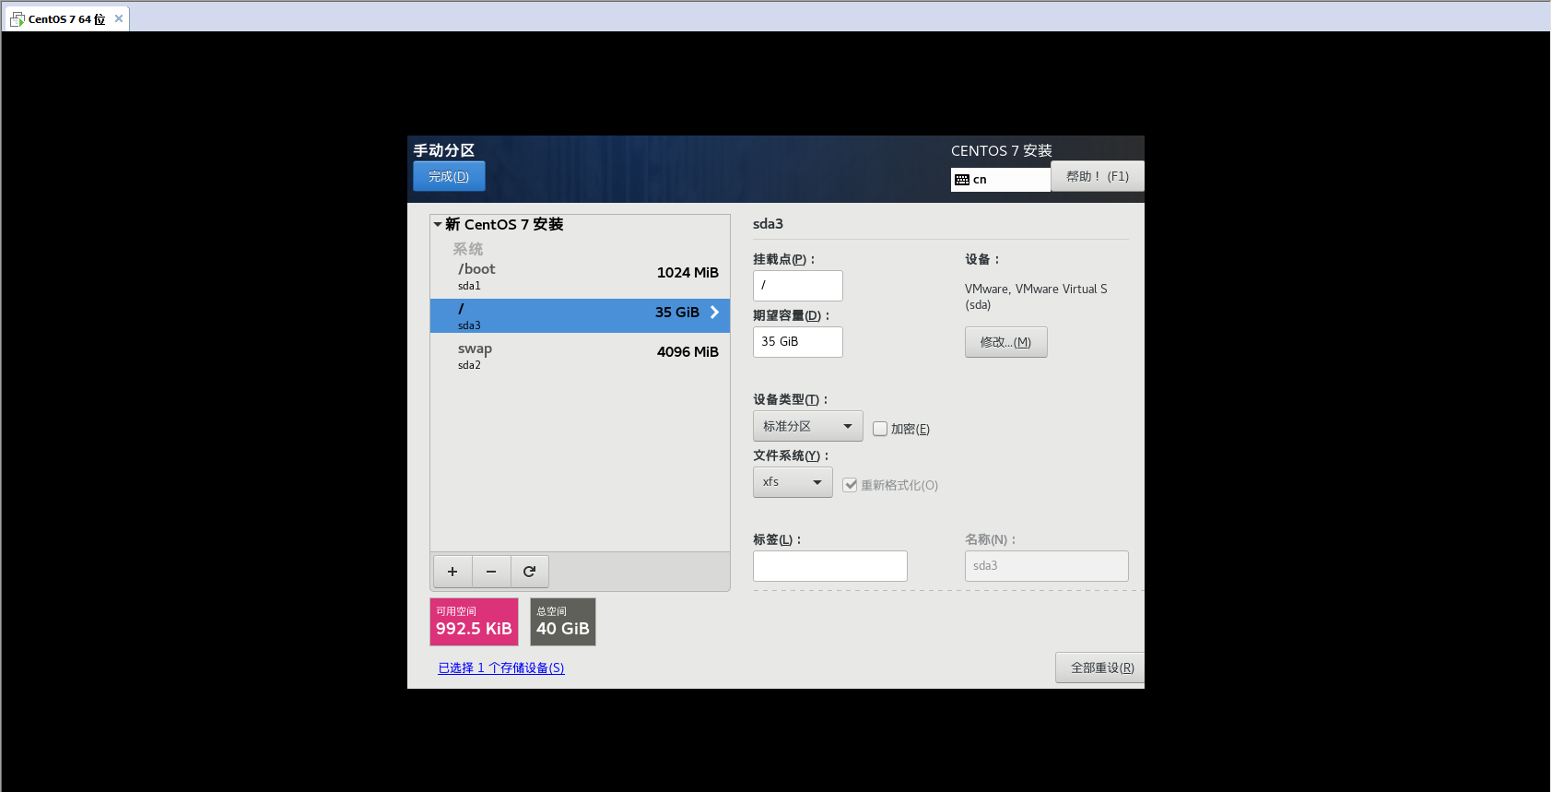Viewport: 1551px width, 792px height.
Task: Open the xfs file system dropdown
Action: pyautogui.click(x=793, y=482)
